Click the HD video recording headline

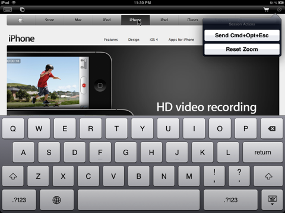(207, 107)
